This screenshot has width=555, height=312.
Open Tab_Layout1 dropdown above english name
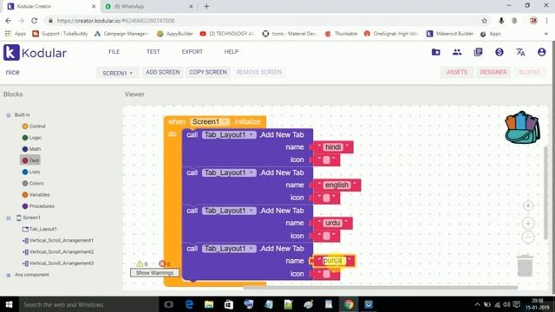point(229,172)
